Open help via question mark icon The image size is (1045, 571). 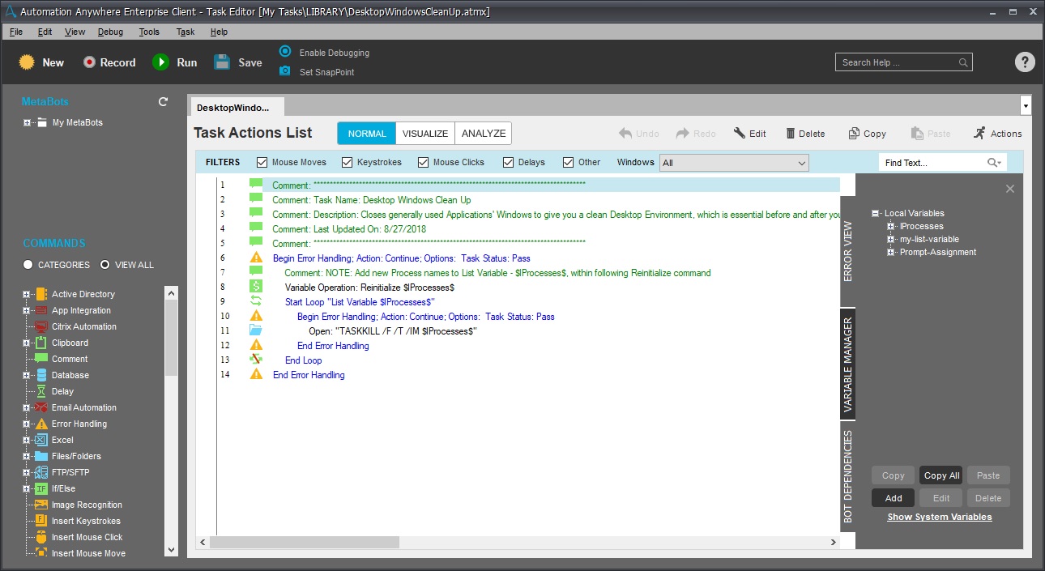point(1025,62)
